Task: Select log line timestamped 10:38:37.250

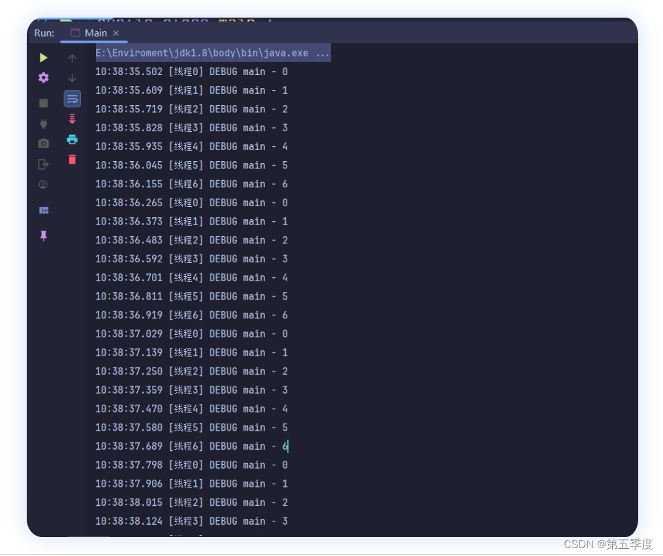Action: pyautogui.click(x=192, y=371)
